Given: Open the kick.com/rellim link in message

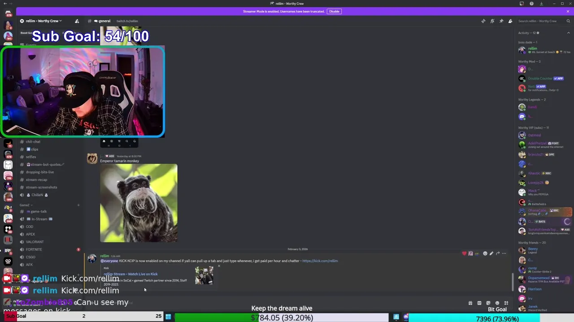Looking at the screenshot, I should click(x=320, y=261).
